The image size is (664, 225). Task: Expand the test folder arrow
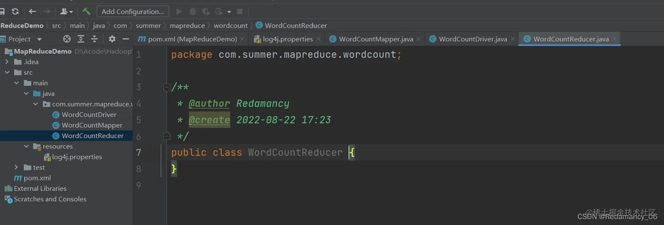click(x=17, y=167)
